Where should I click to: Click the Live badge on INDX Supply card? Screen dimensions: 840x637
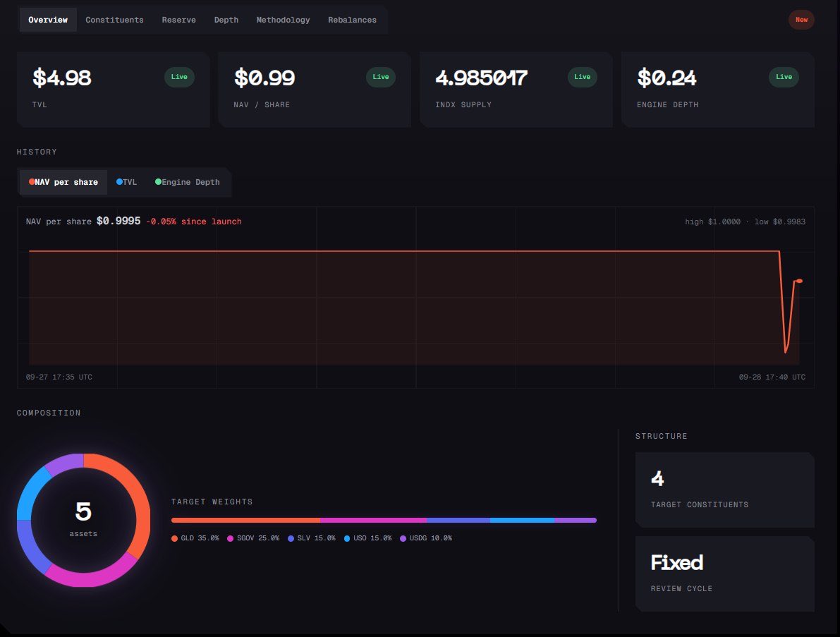coord(583,77)
